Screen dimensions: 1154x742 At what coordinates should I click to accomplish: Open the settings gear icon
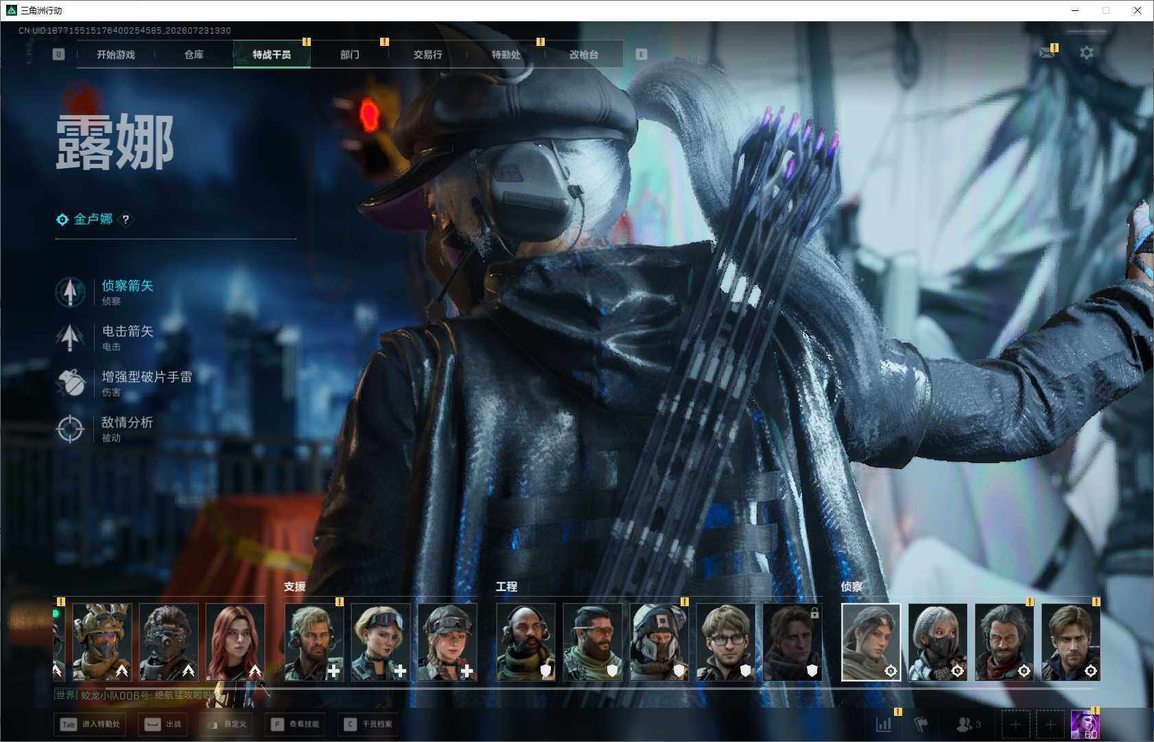pos(1087,53)
